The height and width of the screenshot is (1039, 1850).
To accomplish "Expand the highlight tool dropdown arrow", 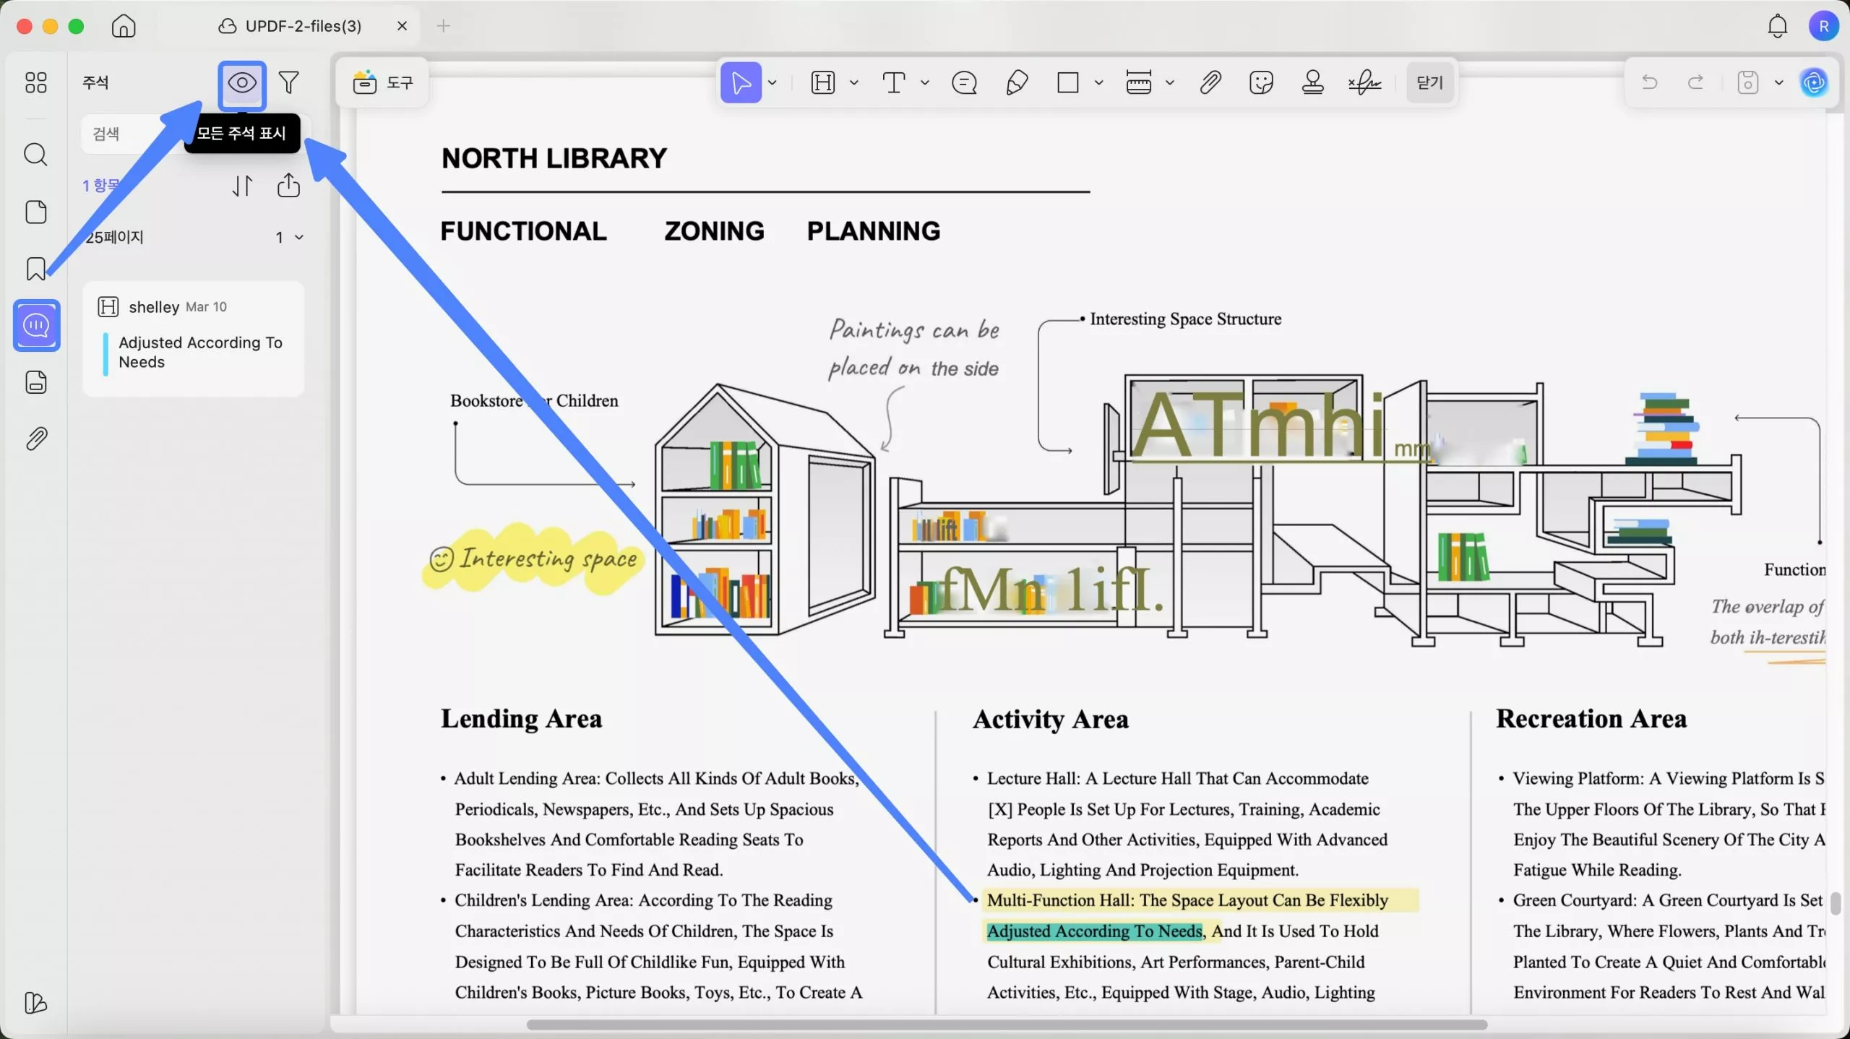I will (x=854, y=82).
